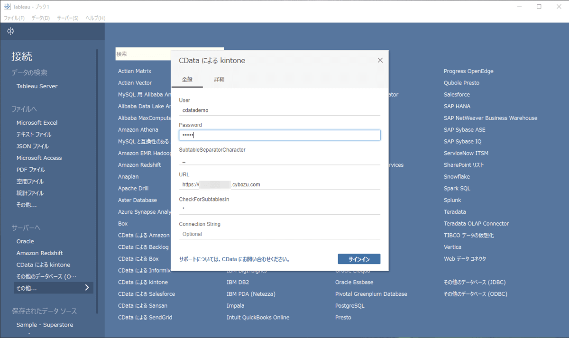This screenshot has height=338, width=569.
Task: Open the ヘルプ(H) menu
Action: coord(95,18)
